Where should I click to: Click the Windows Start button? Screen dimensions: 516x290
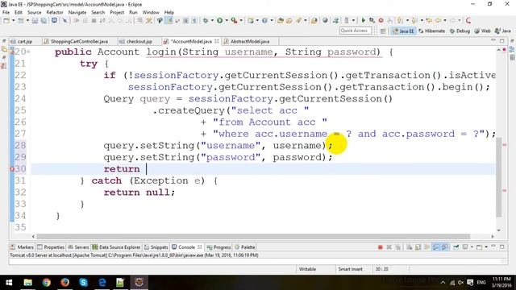pos(9,282)
